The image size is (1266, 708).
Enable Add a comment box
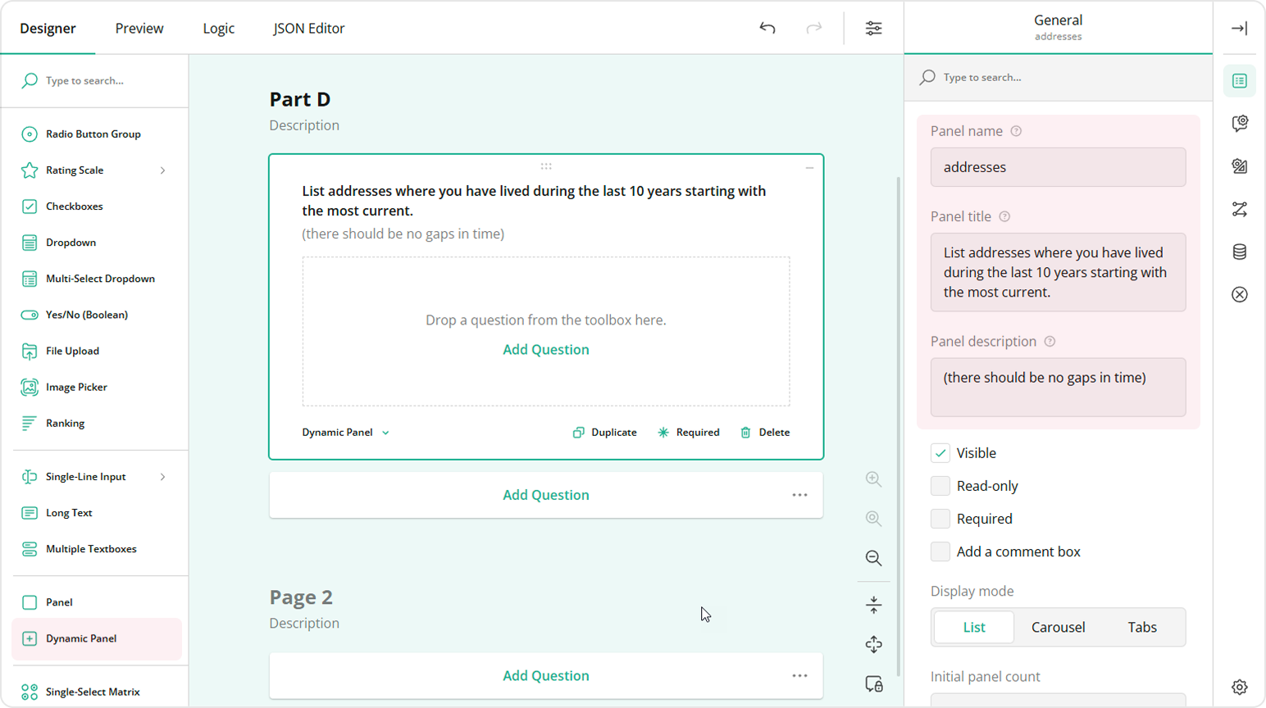point(940,551)
